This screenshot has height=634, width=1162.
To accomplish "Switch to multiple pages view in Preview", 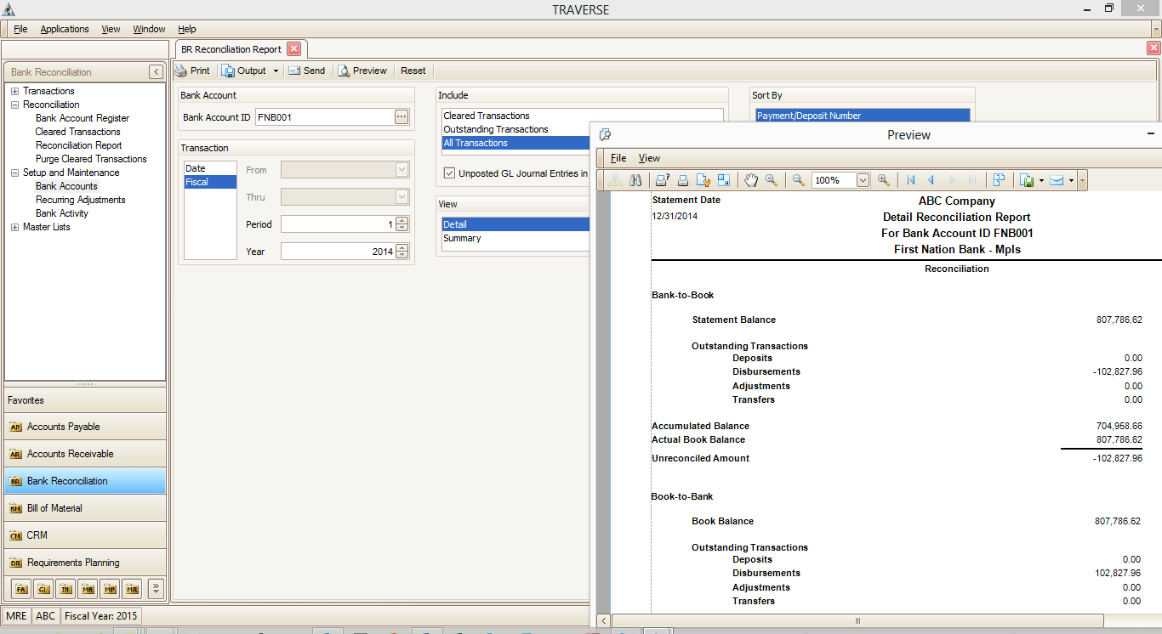I will tap(1000, 180).
